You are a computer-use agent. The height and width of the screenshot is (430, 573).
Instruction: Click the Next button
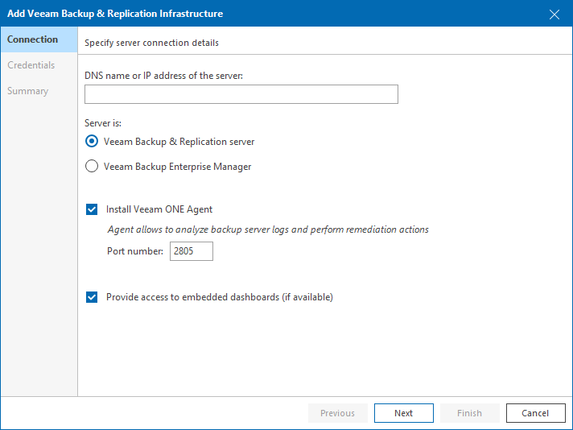pyautogui.click(x=404, y=413)
